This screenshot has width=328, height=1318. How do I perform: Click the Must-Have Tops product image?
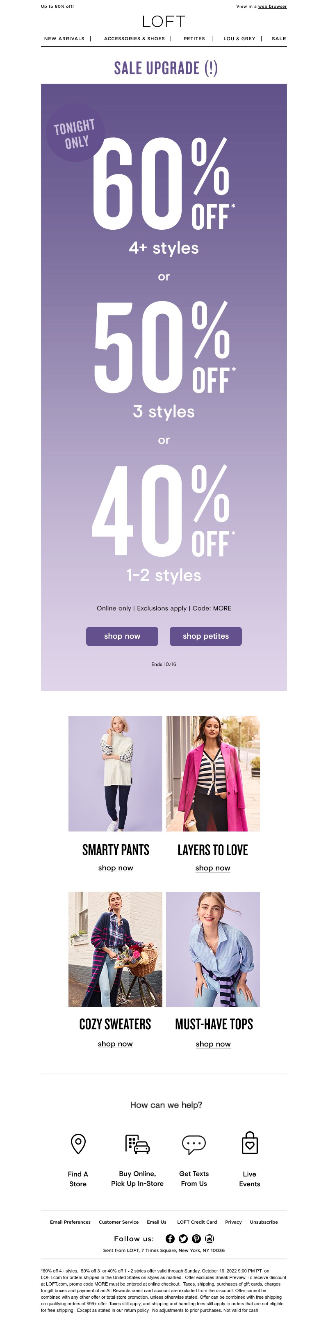coord(213,950)
